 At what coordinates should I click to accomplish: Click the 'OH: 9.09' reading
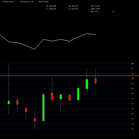[95, 9]
